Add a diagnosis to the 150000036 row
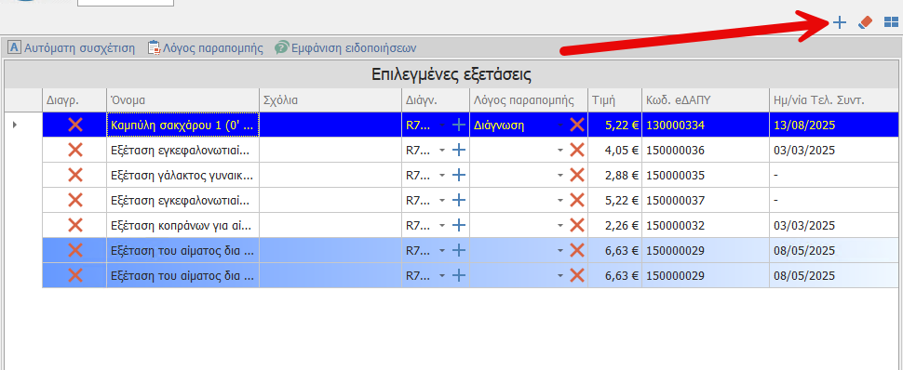The width and height of the screenshot is (903, 370). point(458,151)
